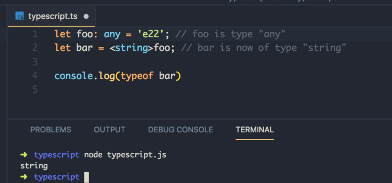Click the line number 4 gutter

(35, 76)
